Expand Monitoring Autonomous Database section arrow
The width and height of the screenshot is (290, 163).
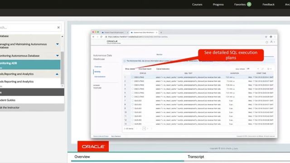(58, 56)
